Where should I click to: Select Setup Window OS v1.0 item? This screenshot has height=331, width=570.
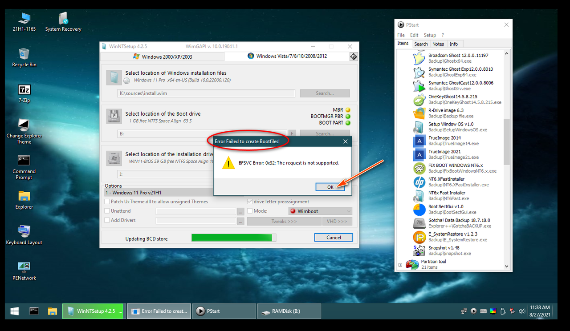pyautogui.click(x=450, y=127)
